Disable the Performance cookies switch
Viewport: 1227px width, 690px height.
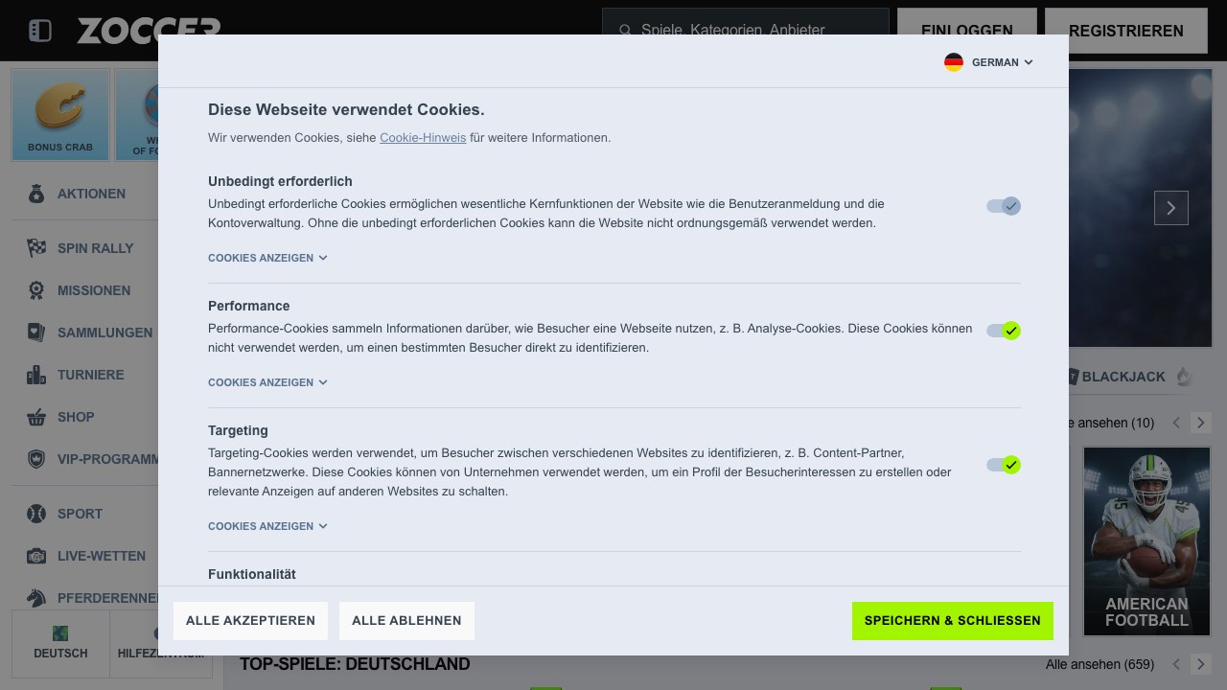pos(1004,331)
